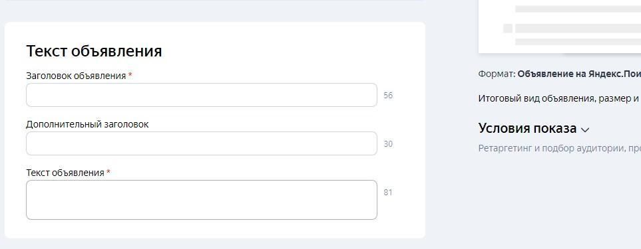Image resolution: width=641 pixels, height=249 pixels.
Task: Click the red asterisk beside Текст объявления label
Action: pyautogui.click(x=108, y=172)
